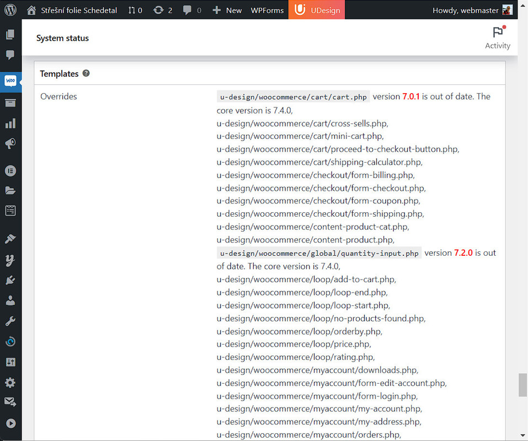Open the WooCommerce sidebar menu

coord(10,81)
